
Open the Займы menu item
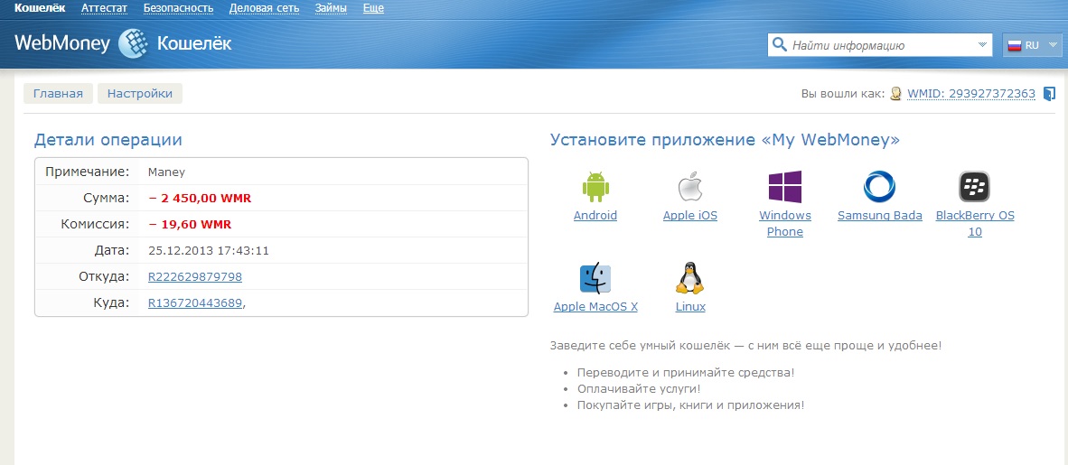[331, 8]
